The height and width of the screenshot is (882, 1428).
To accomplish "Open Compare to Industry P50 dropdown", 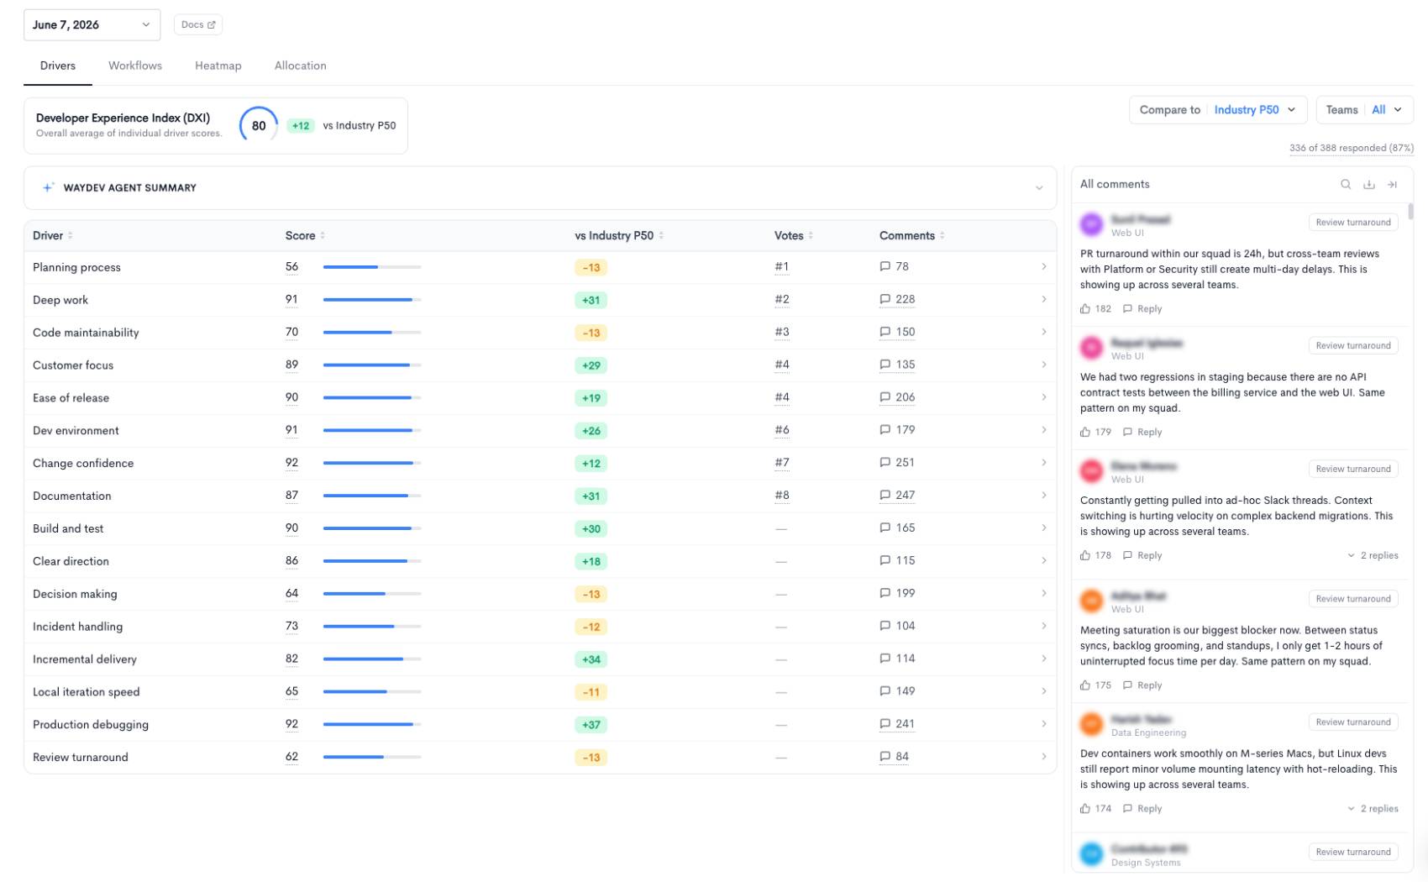I will 1218,110.
